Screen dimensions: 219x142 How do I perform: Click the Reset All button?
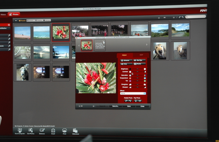click(102, 106)
